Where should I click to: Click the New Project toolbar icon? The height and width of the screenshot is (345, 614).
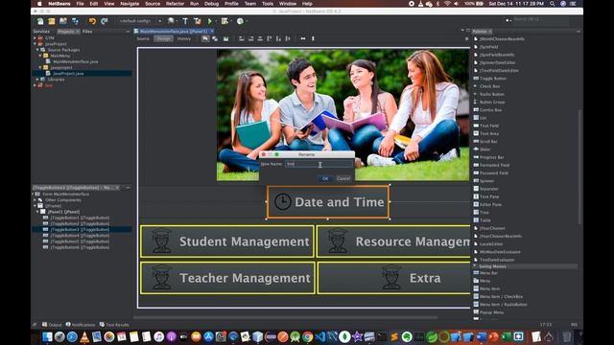[52, 21]
